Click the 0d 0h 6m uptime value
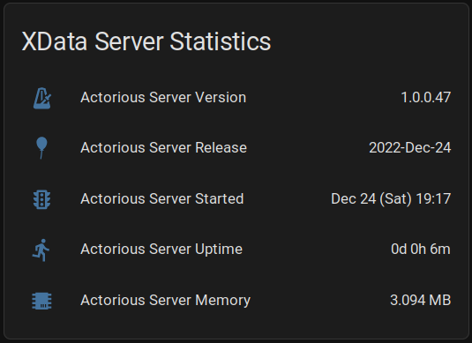Screen dimensions: 472x343 [x=421, y=250]
